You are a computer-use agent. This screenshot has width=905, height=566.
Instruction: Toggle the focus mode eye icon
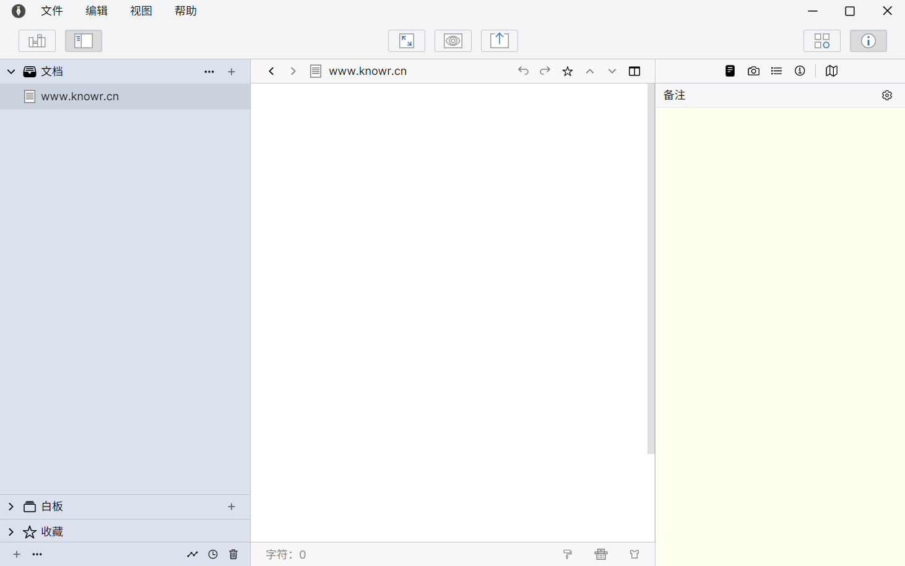(453, 41)
